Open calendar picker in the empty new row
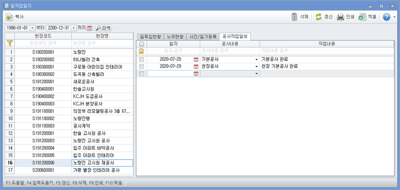 click(x=196, y=74)
